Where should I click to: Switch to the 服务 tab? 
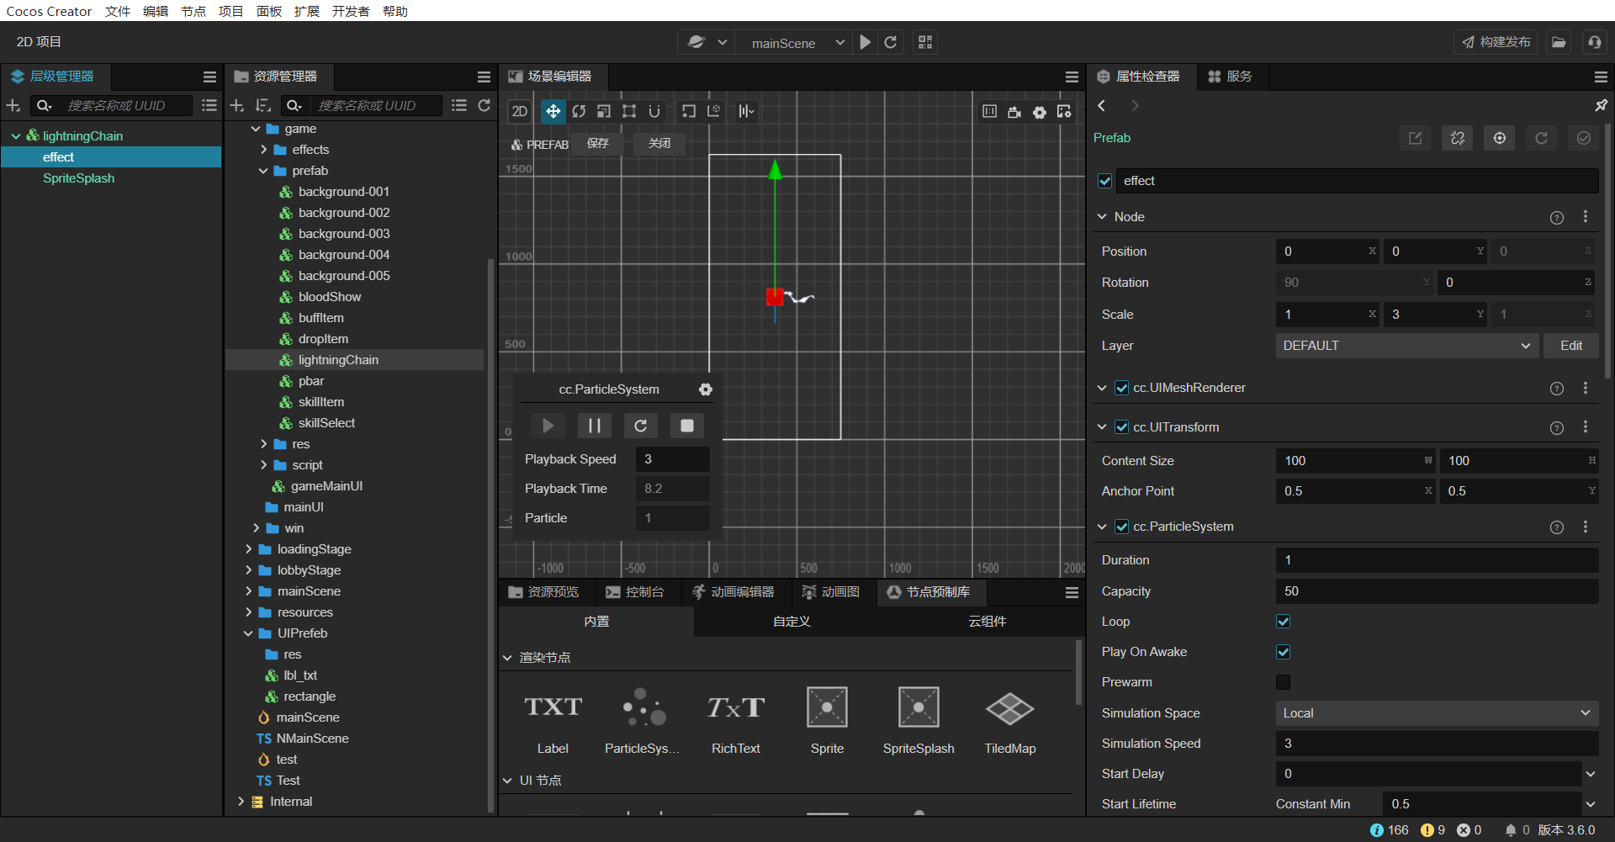point(1231,77)
